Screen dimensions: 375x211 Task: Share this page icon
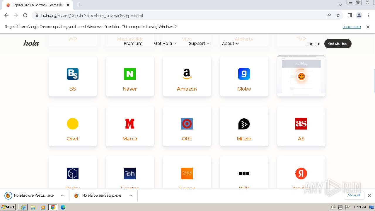(x=329, y=15)
